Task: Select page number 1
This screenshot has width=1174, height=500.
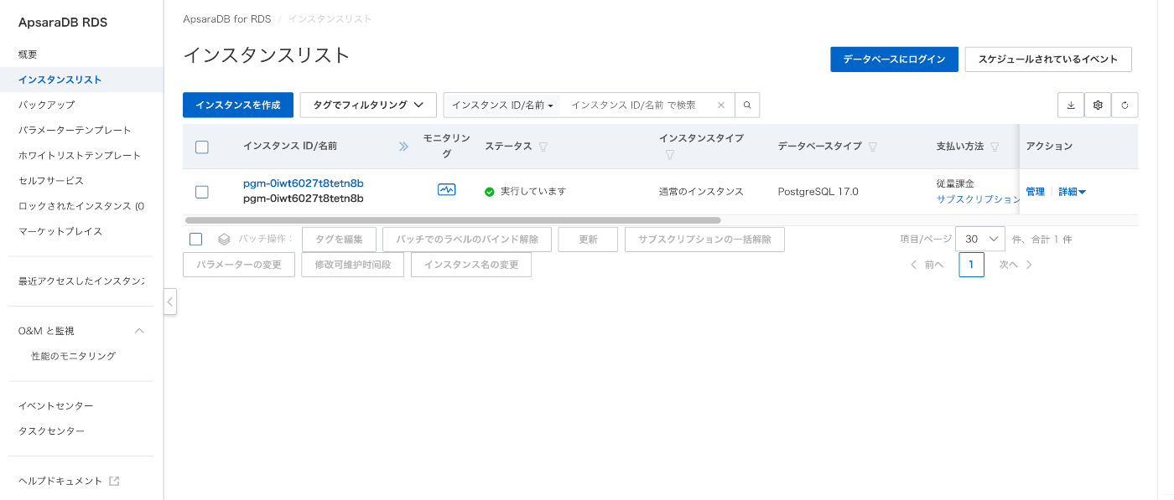Action: [971, 265]
